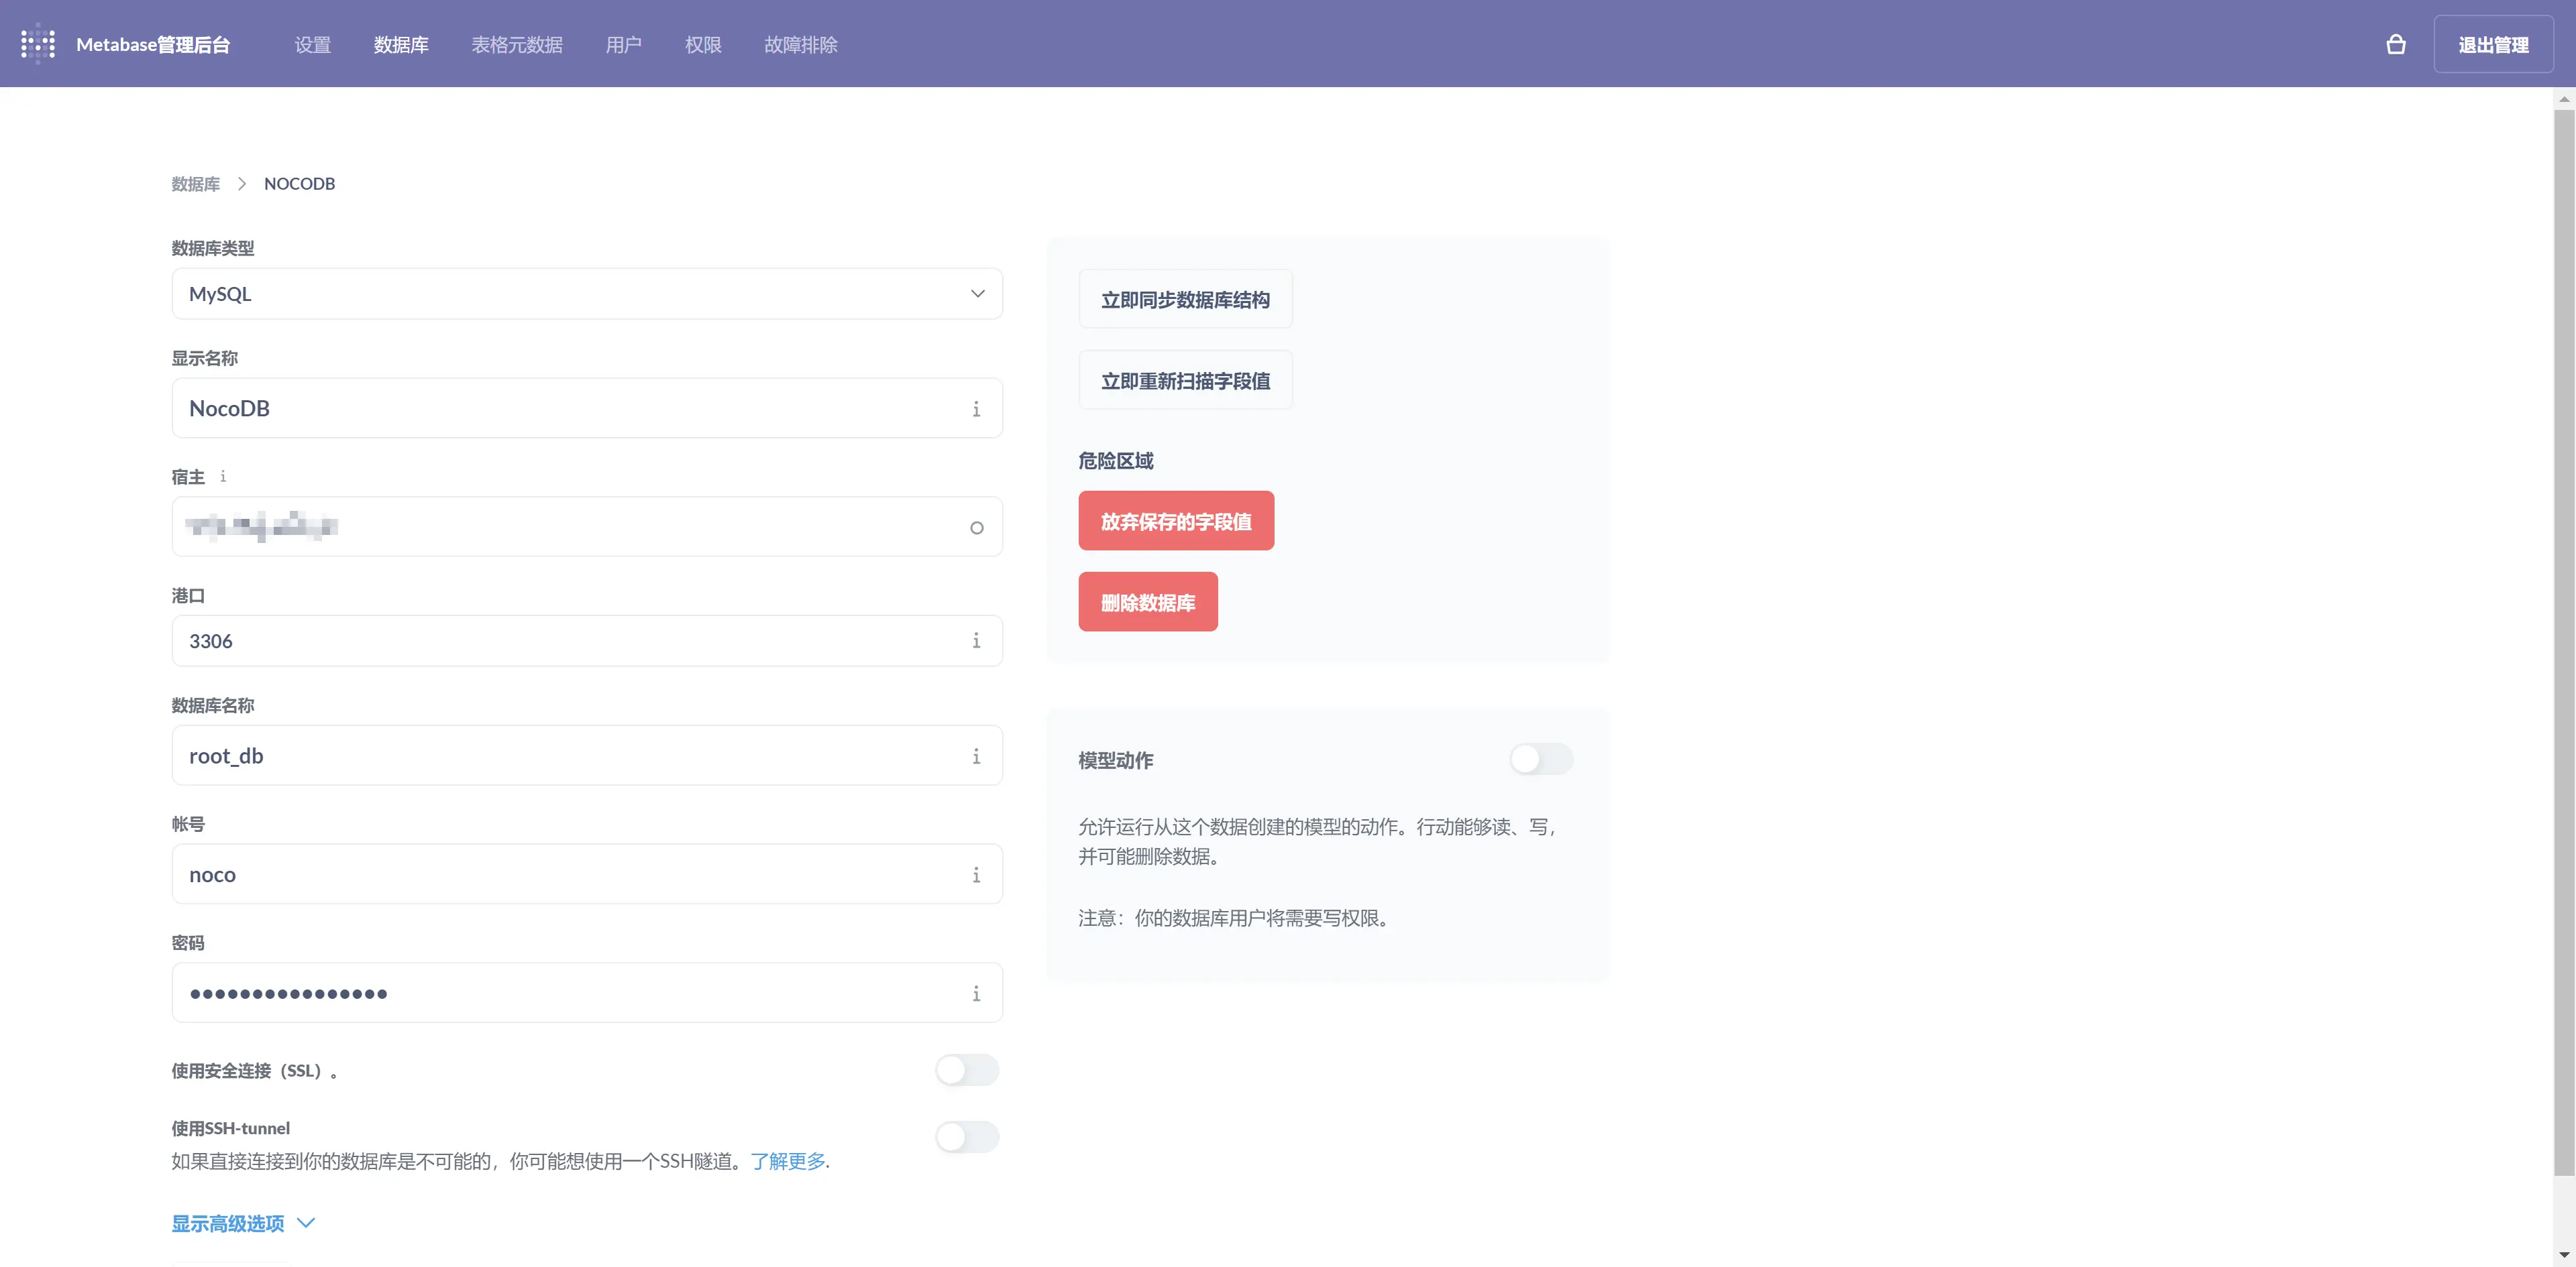The width and height of the screenshot is (2576, 1267).
Task: Click 立即重新扫描字段值 button
Action: 1185,381
